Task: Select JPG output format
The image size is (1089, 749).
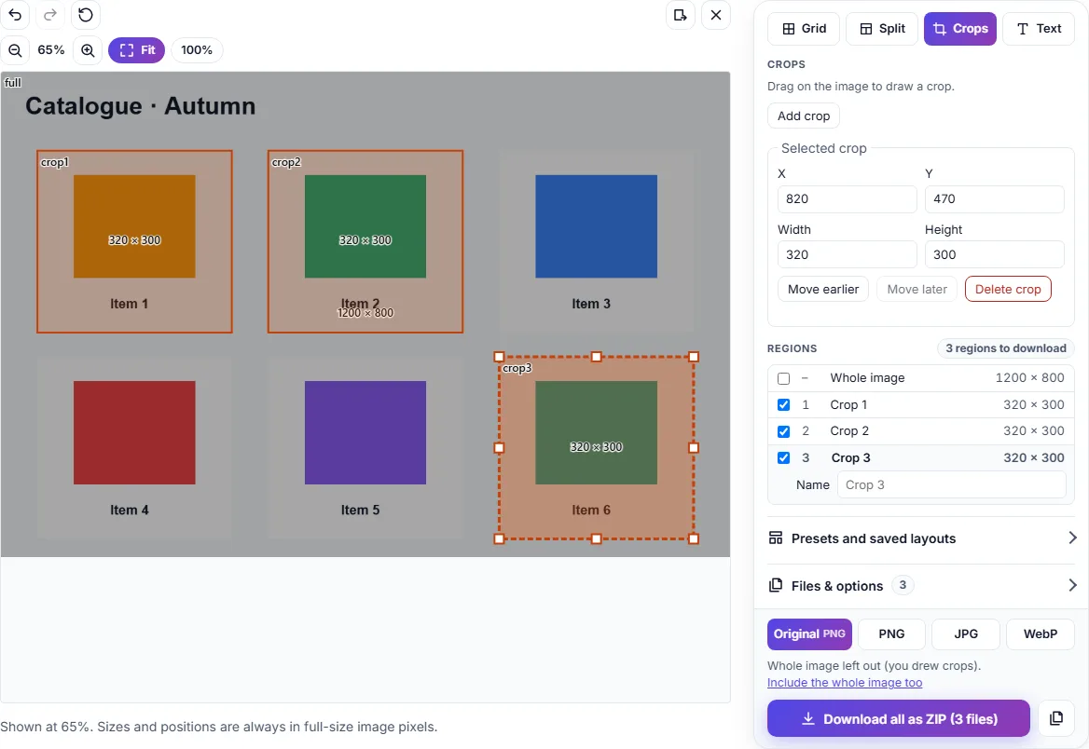Action: (965, 633)
